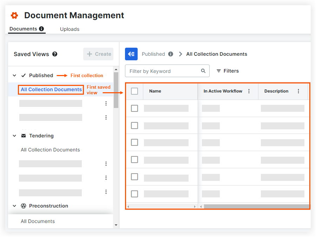Open the Saved Views help icon
The image size is (316, 237).
(x=55, y=54)
